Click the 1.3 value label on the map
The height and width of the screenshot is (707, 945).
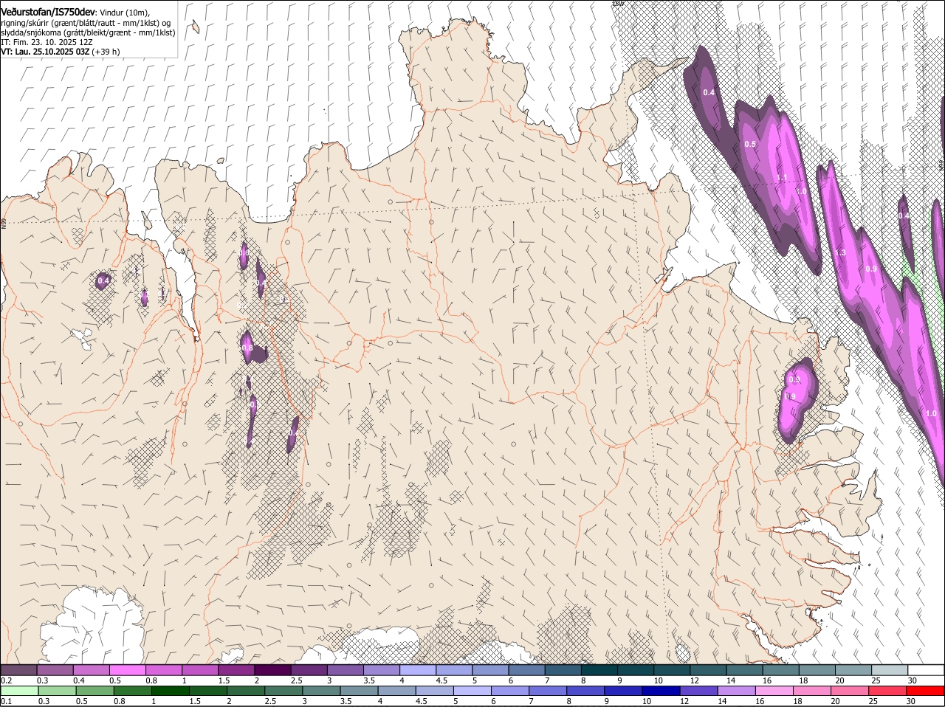tap(840, 253)
